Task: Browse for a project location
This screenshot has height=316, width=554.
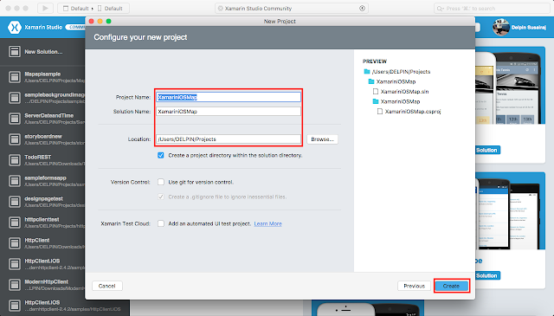Action: (322, 139)
